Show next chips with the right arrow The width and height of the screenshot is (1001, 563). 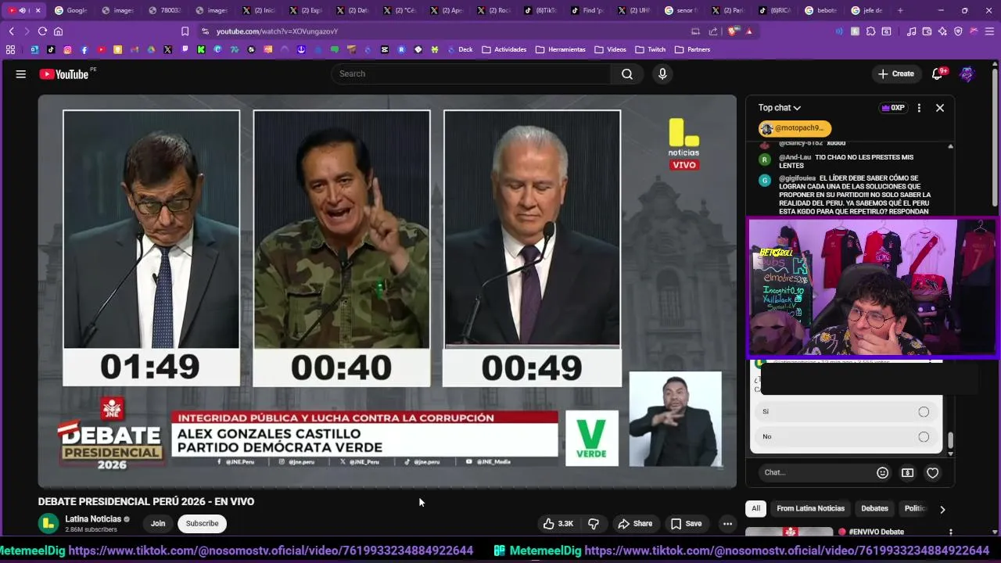pos(942,509)
